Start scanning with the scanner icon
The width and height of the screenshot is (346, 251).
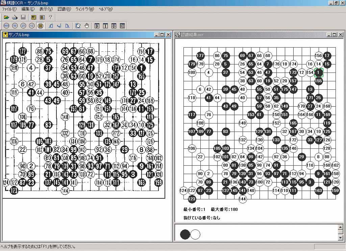click(x=15, y=17)
